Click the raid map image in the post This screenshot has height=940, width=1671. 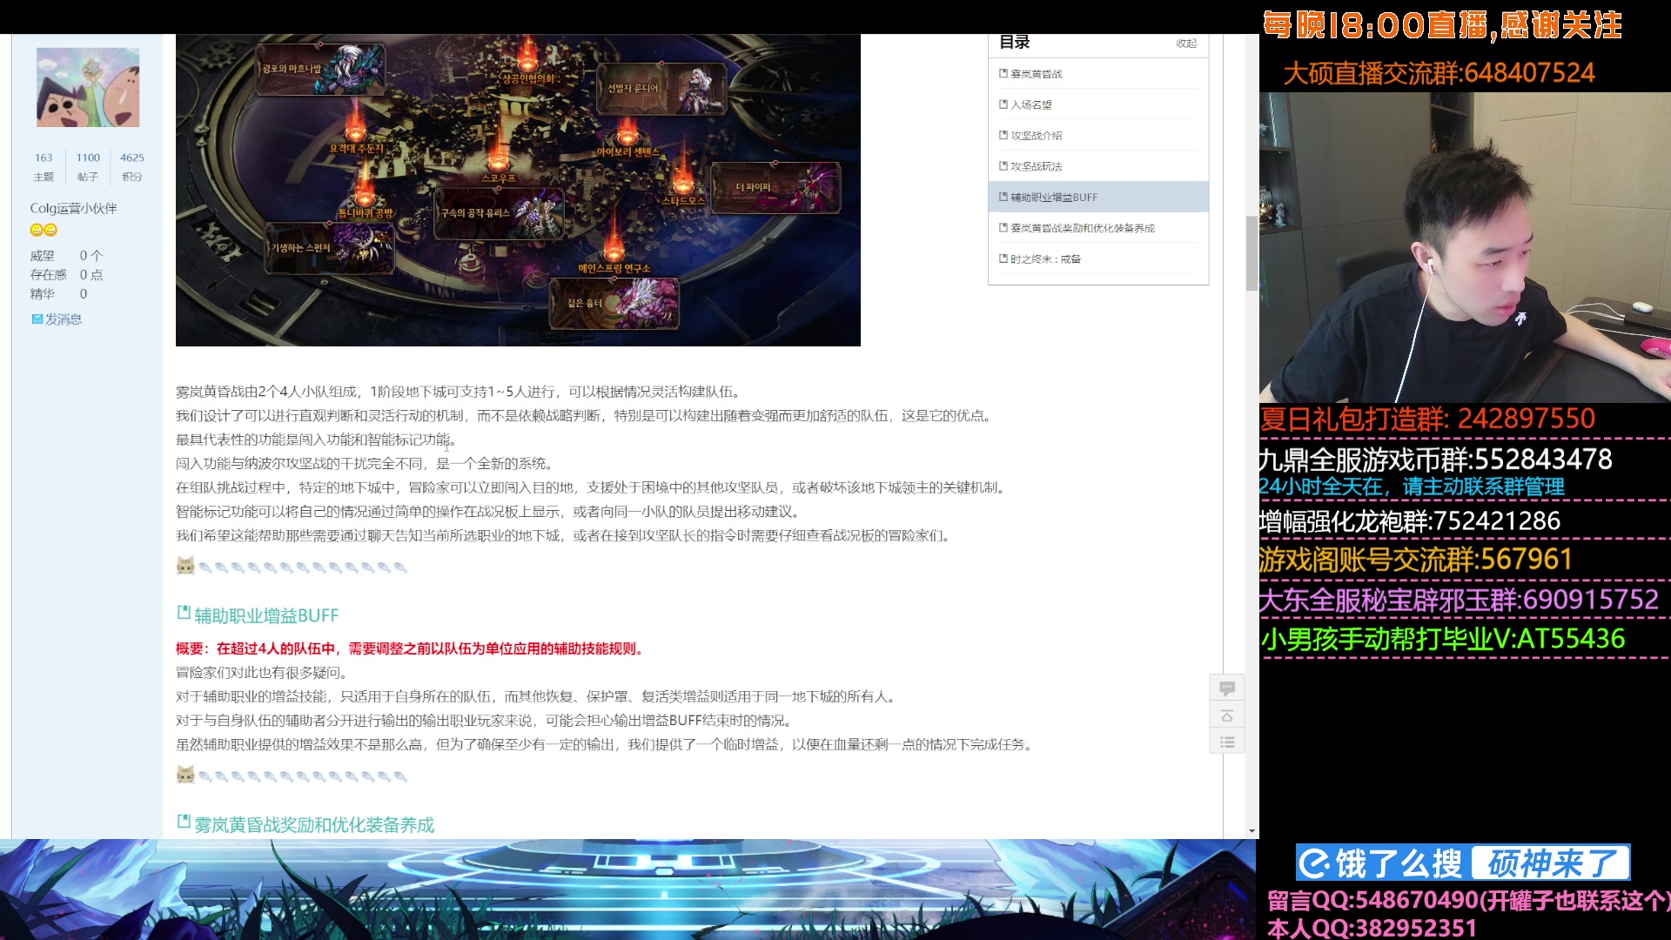518,190
